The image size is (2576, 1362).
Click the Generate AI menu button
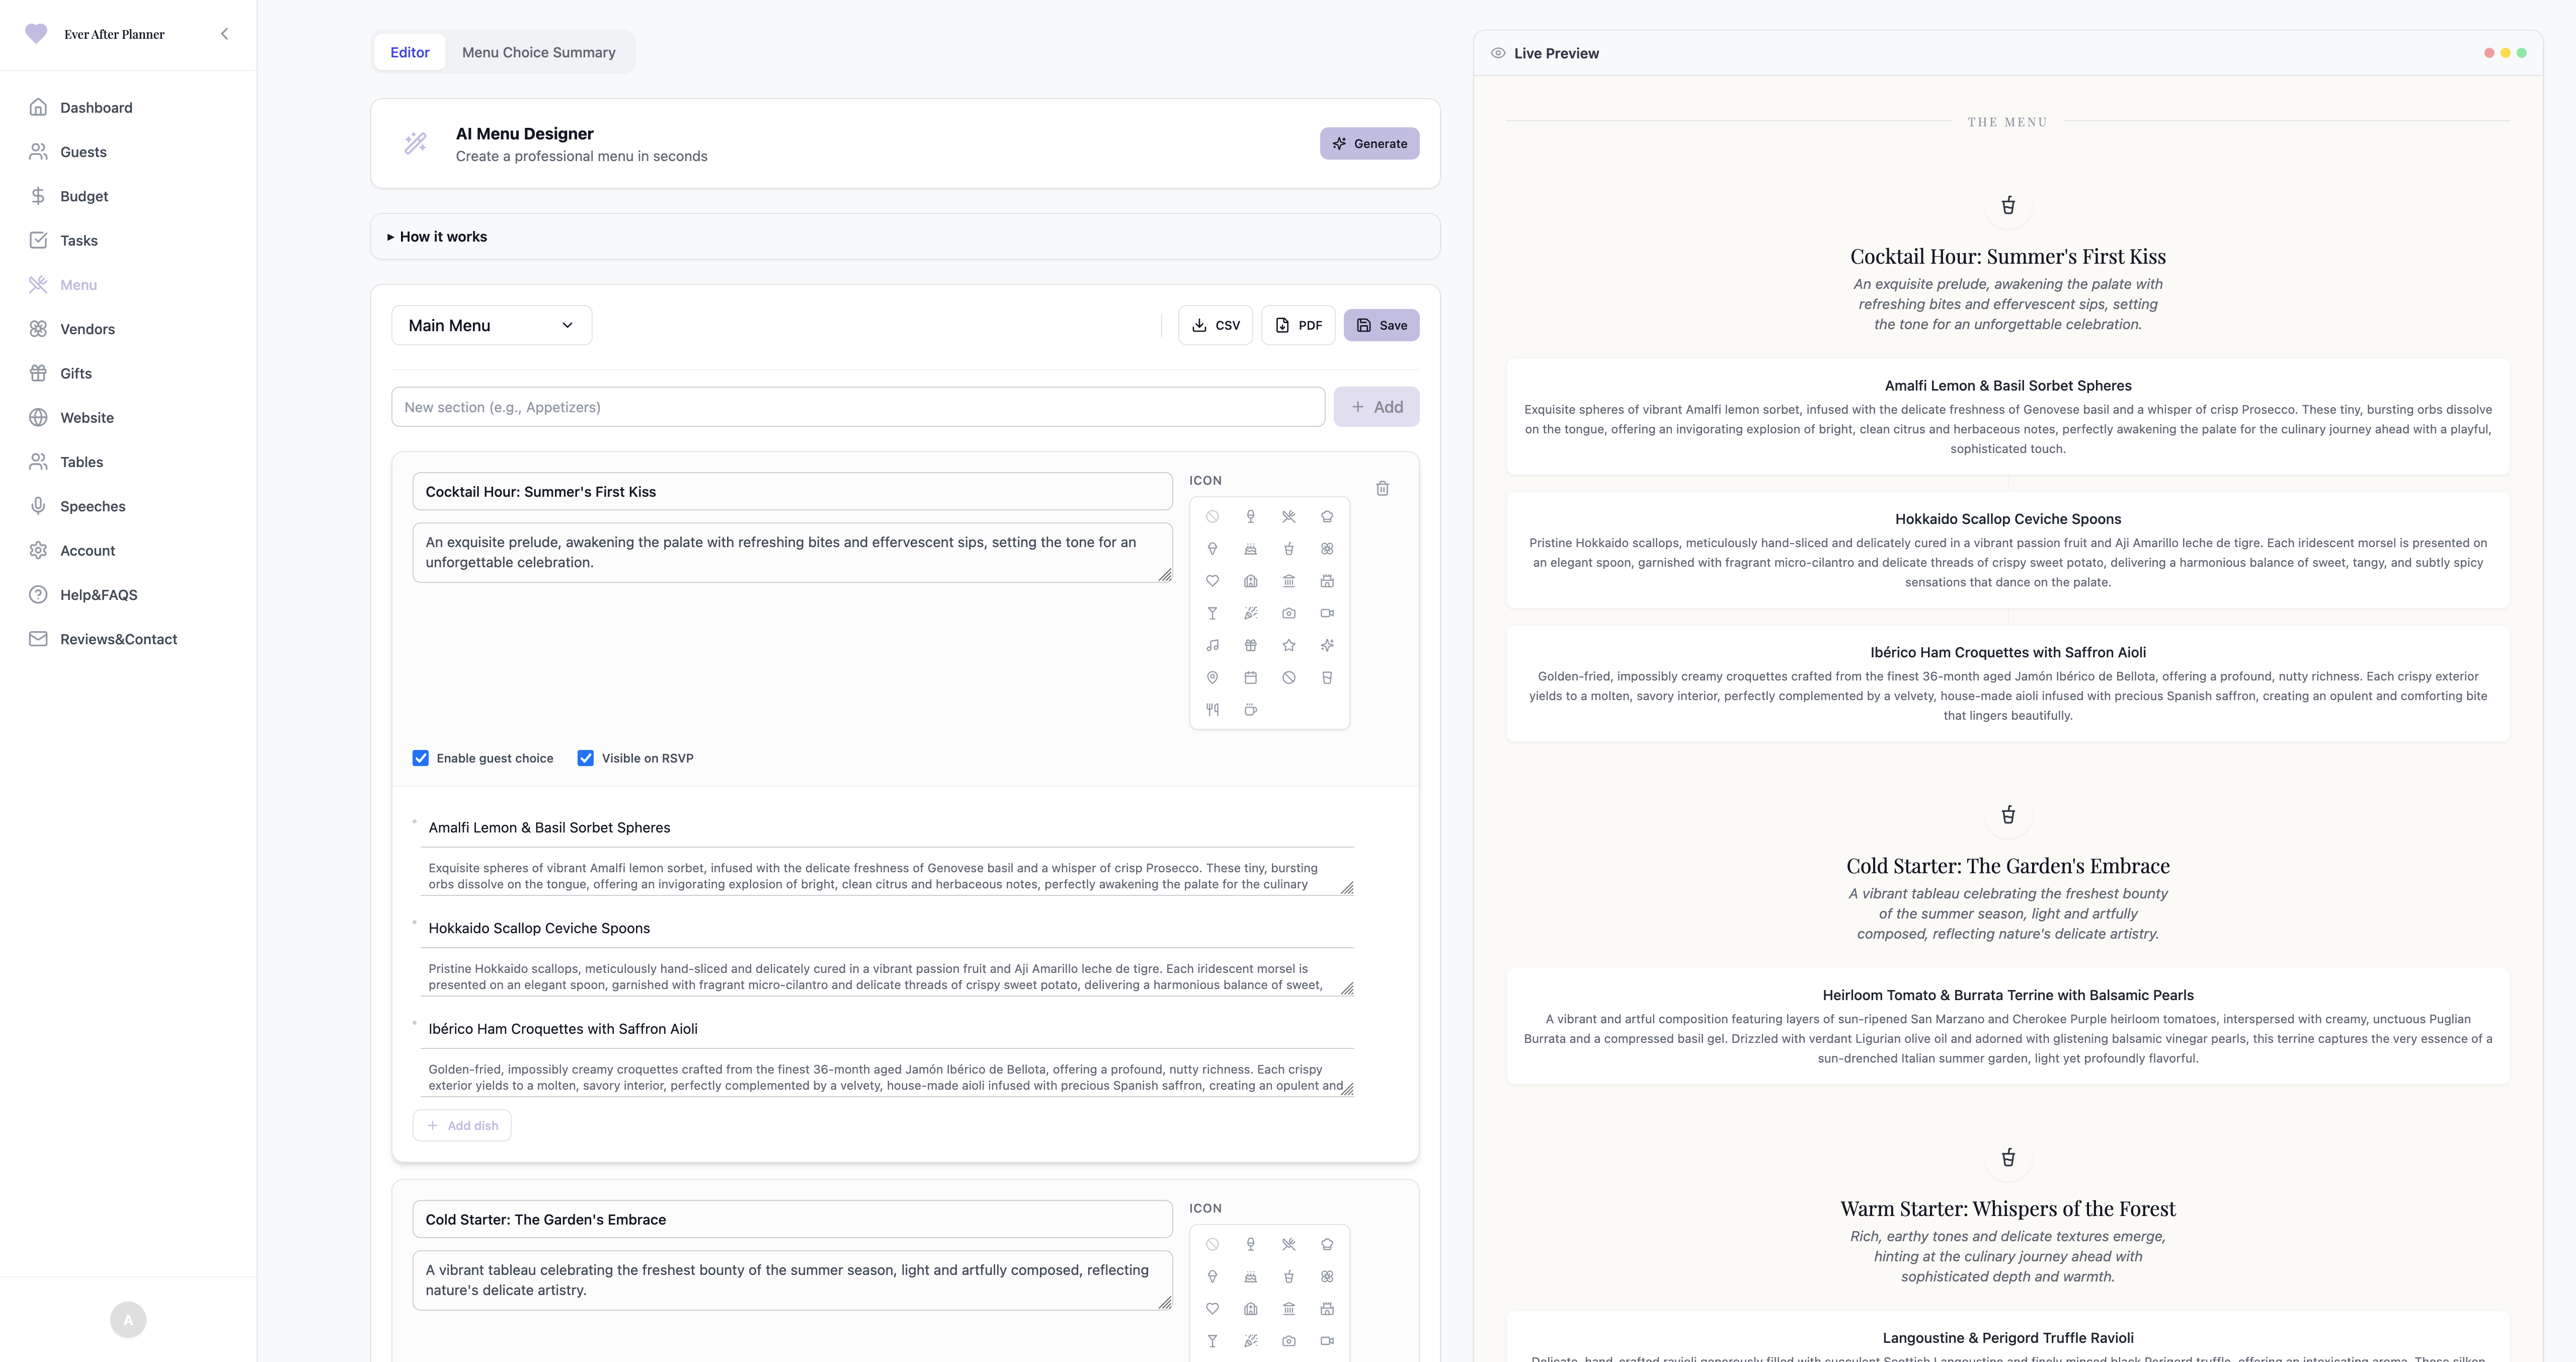click(1369, 143)
